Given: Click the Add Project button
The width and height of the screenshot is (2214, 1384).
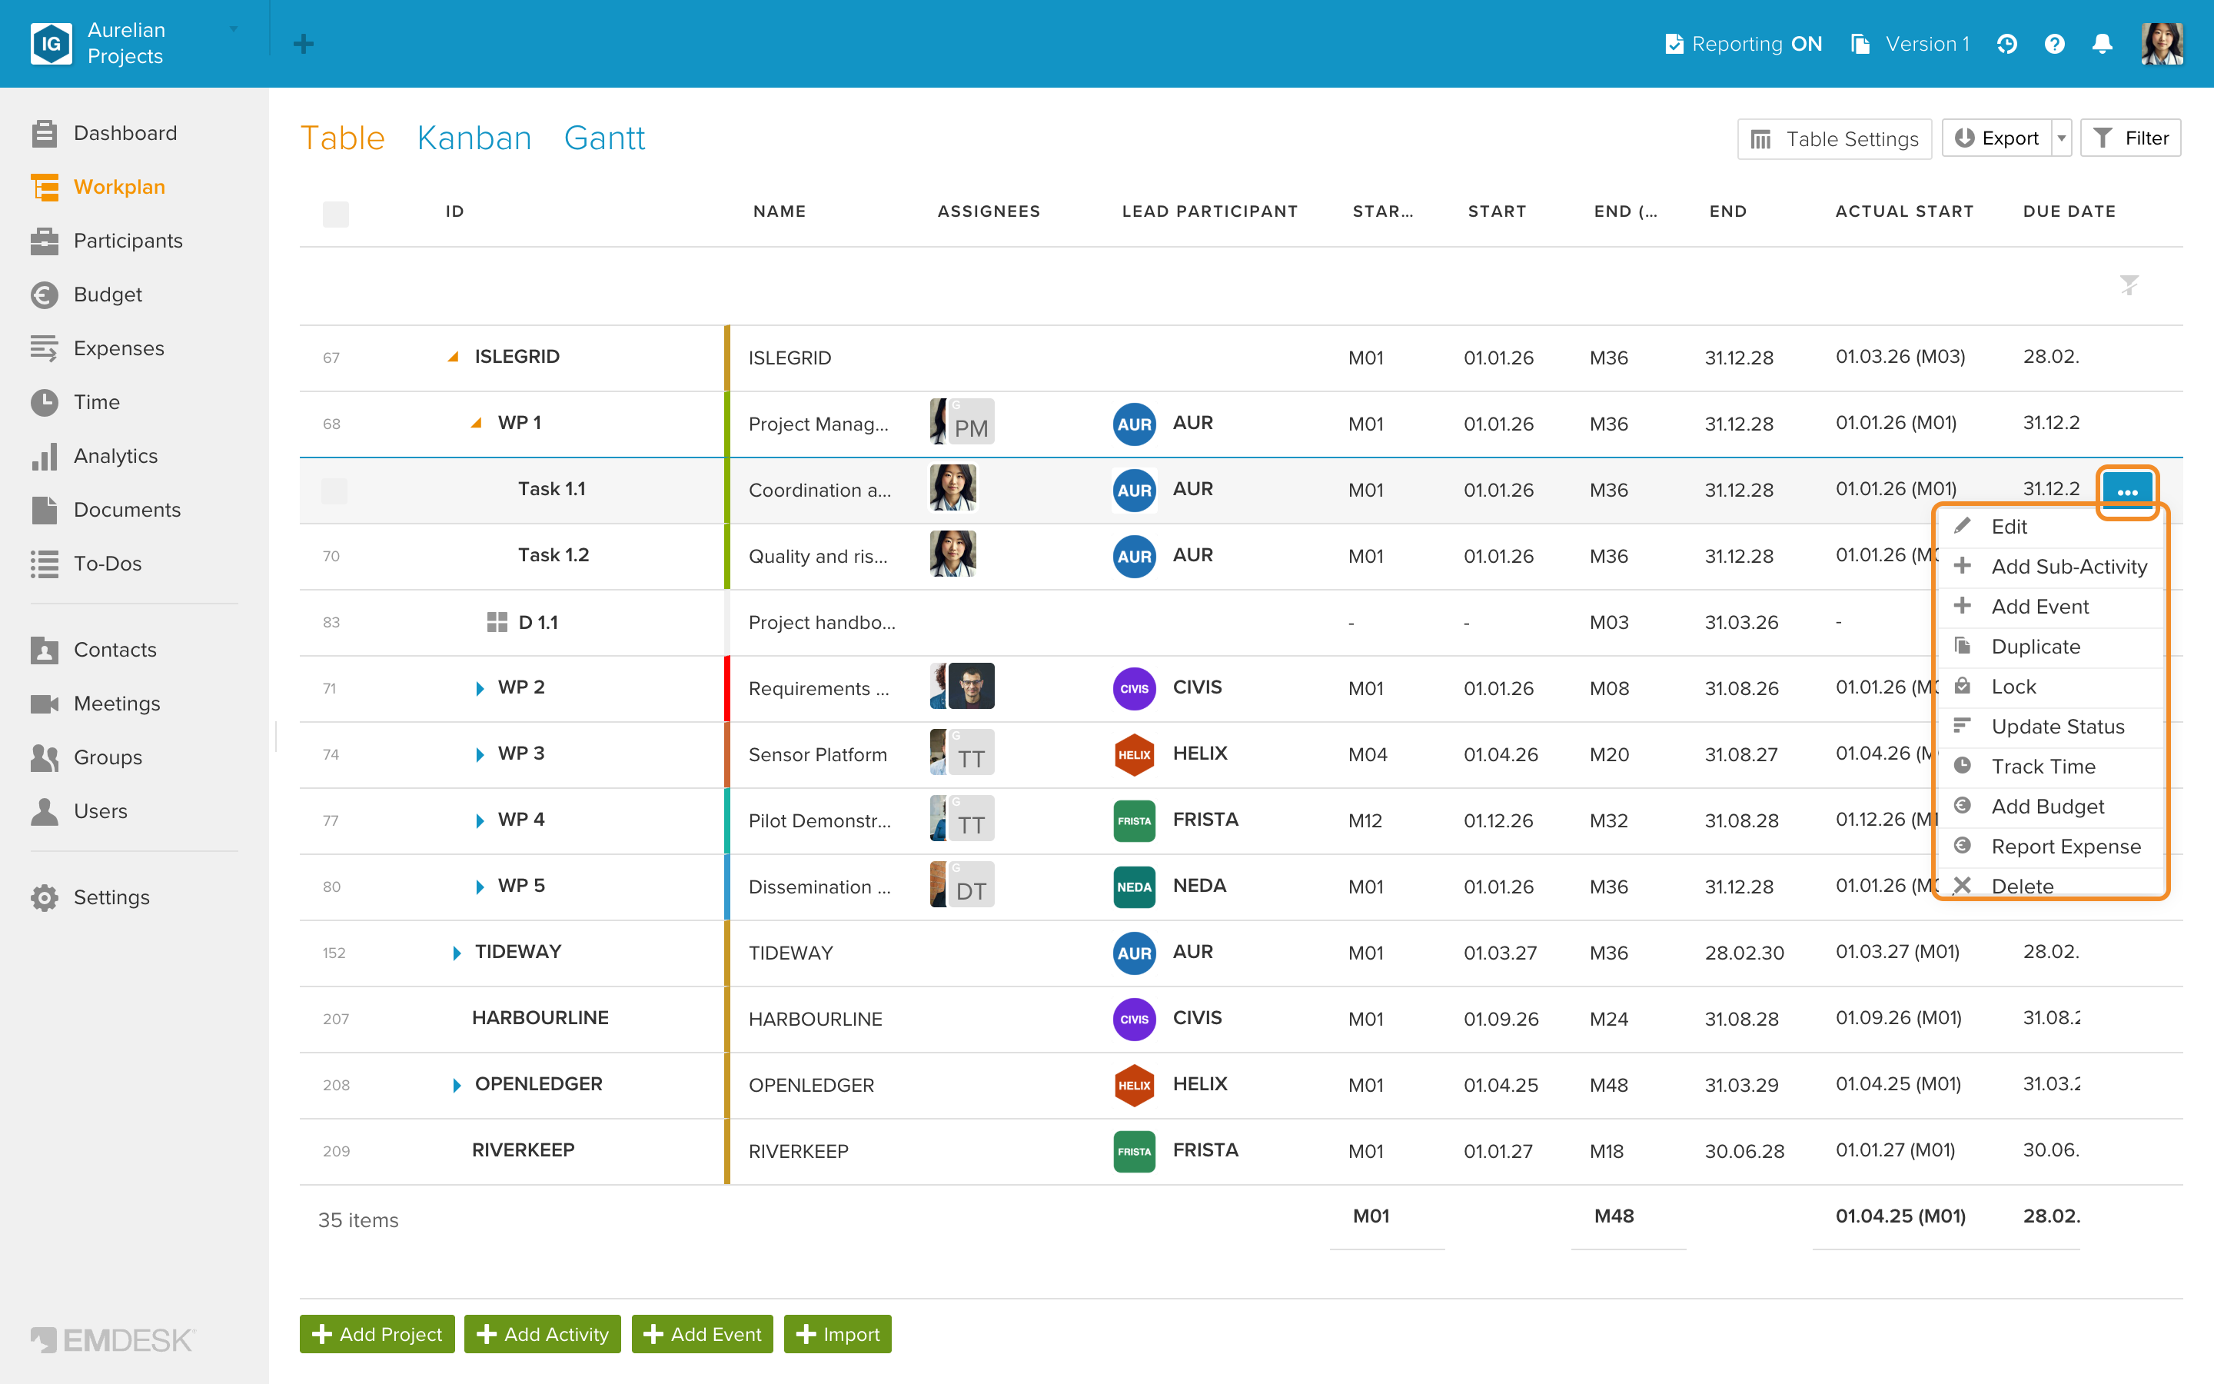Looking at the screenshot, I should point(377,1335).
